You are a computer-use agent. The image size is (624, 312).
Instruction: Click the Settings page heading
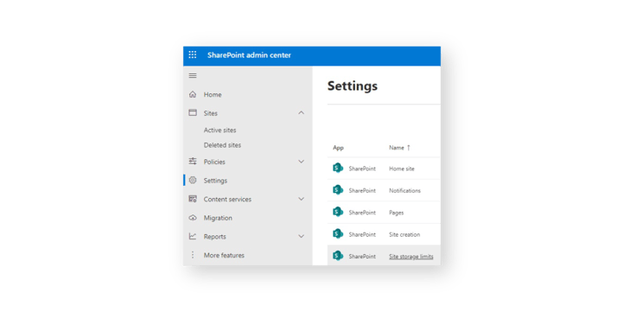click(x=353, y=86)
